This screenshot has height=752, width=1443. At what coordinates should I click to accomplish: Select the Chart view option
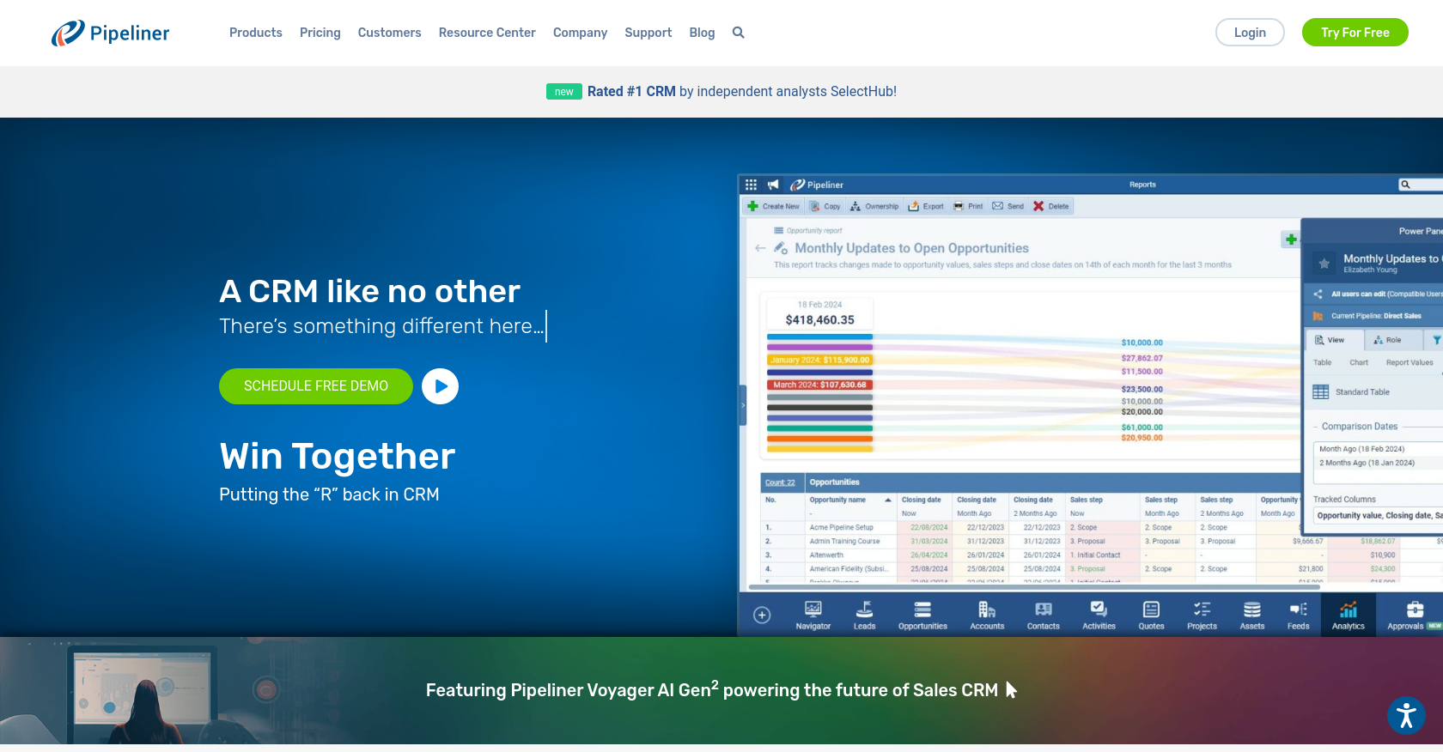(x=1359, y=362)
